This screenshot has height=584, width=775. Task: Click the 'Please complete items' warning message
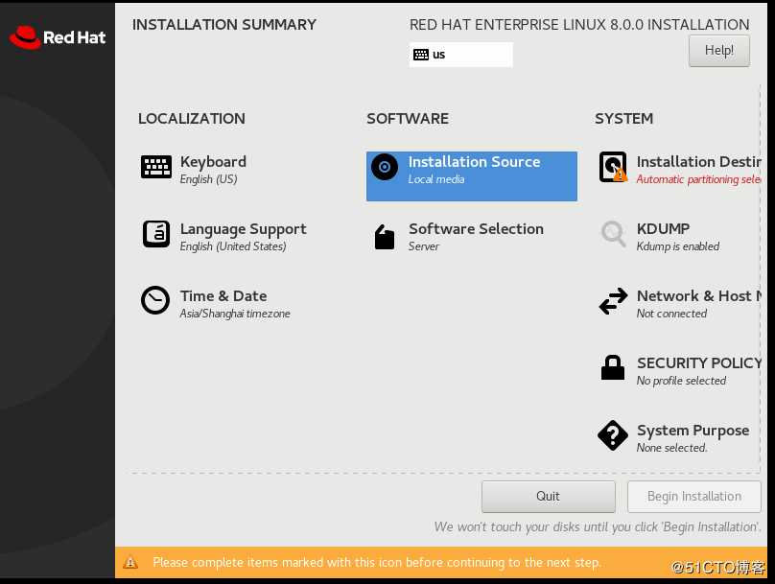[377, 562]
